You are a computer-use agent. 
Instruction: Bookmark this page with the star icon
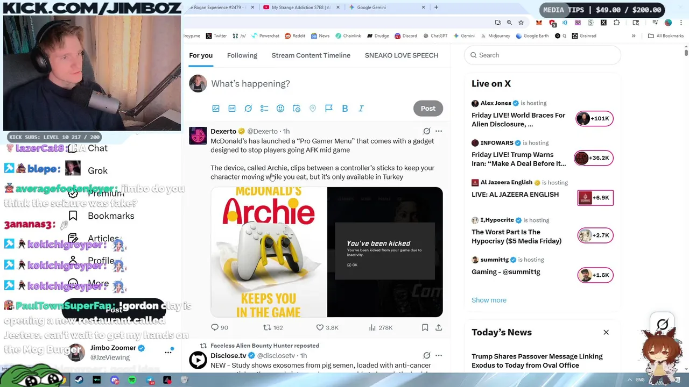pos(521,23)
